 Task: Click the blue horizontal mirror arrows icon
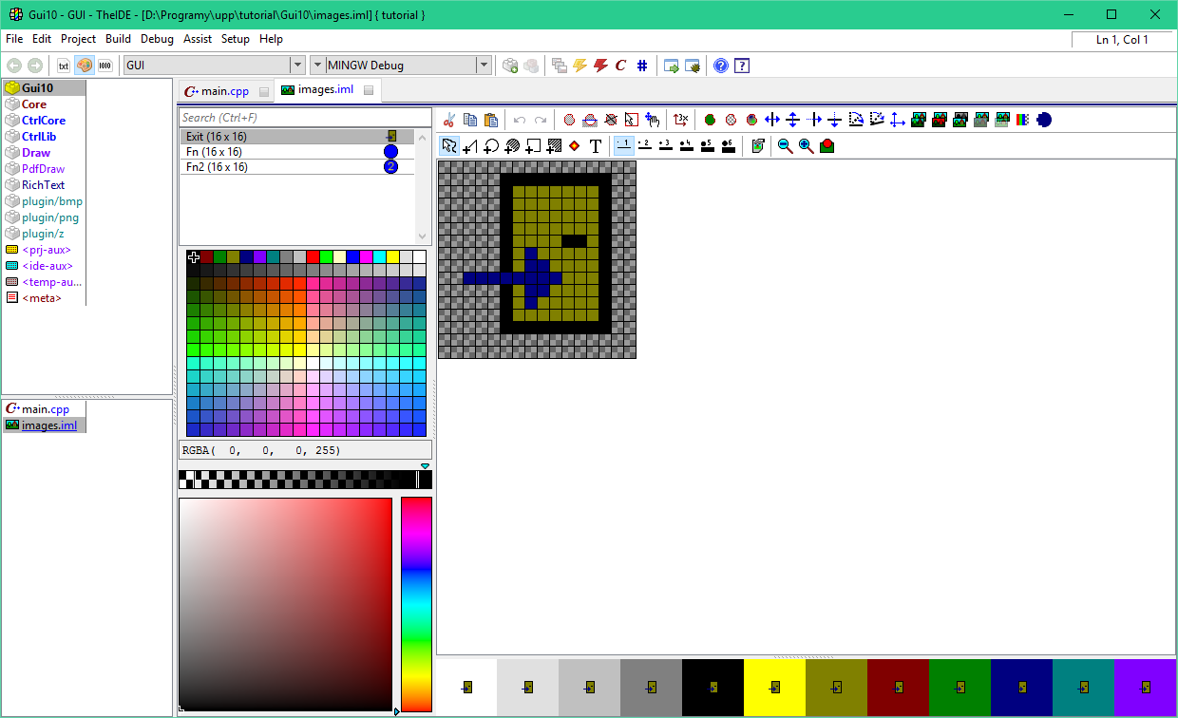click(x=772, y=120)
